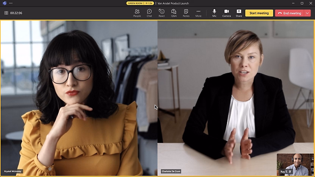The height and width of the screenshot is (177, 315).
Task: Click the Van Arsdel Product Launch title
Action: 173,3
